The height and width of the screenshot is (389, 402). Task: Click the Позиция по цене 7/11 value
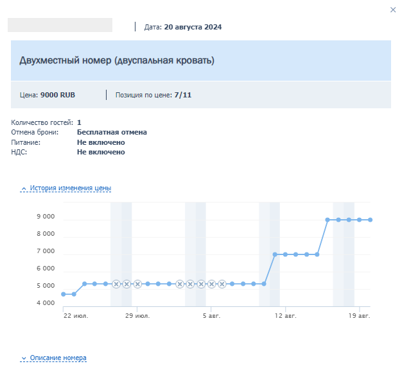click(183, 95)
